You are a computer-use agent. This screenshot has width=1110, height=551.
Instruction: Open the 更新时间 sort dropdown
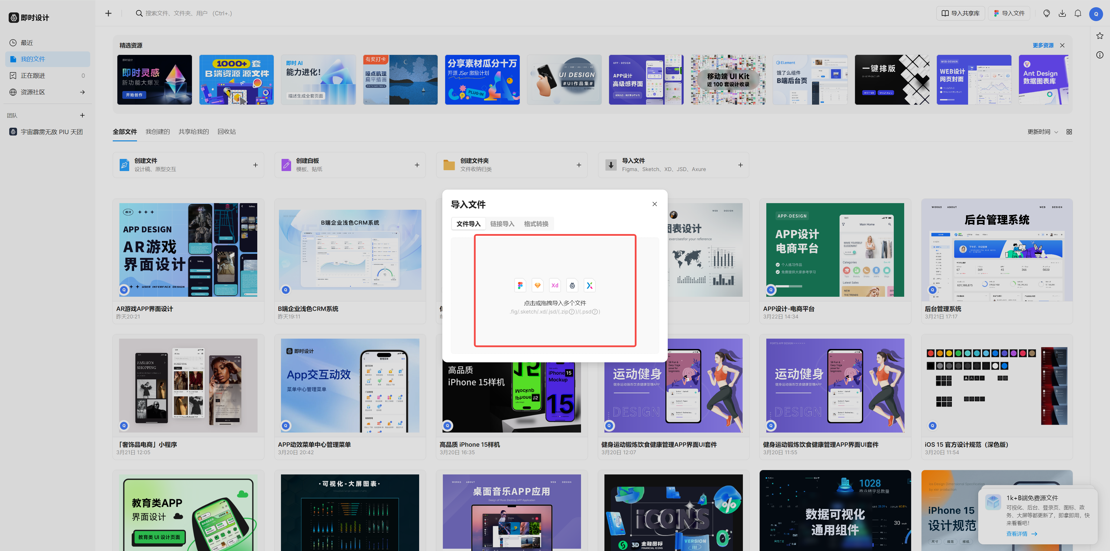coord(1042,132)
